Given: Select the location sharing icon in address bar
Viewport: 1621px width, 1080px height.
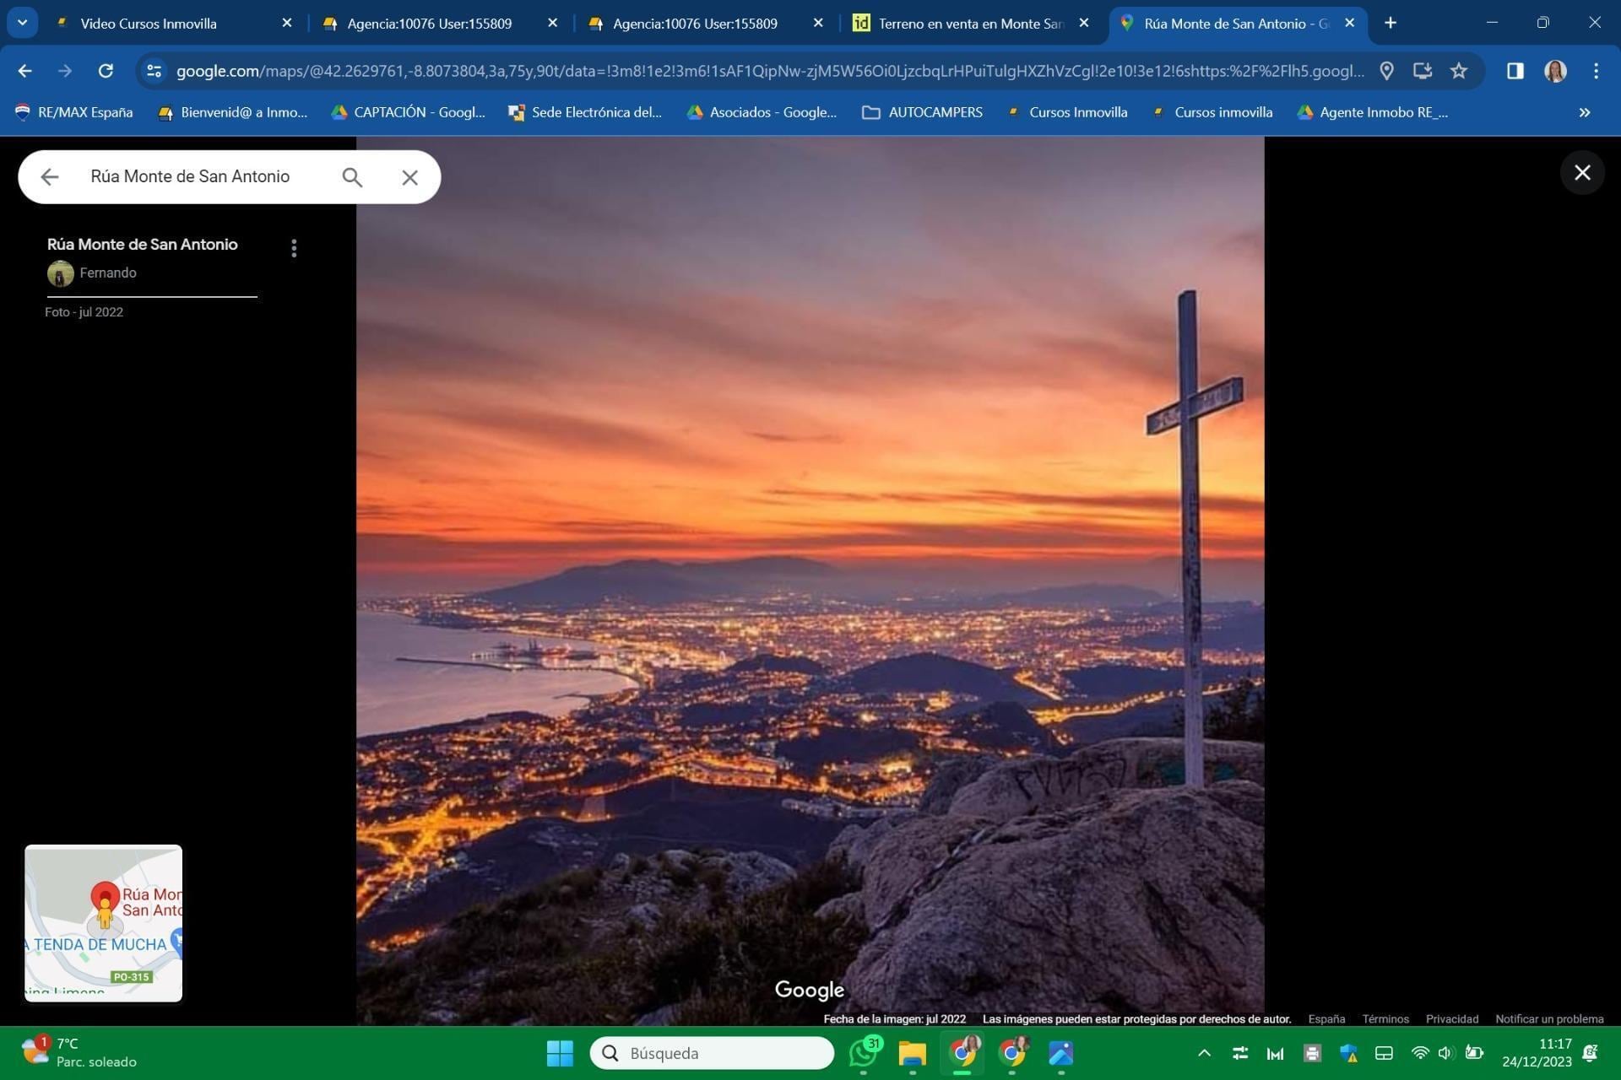Looking at the screenshot, I should click(1387, 71).
